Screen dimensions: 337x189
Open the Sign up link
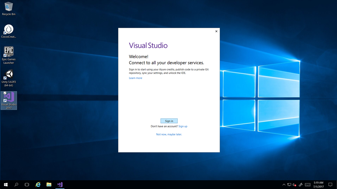183,126
